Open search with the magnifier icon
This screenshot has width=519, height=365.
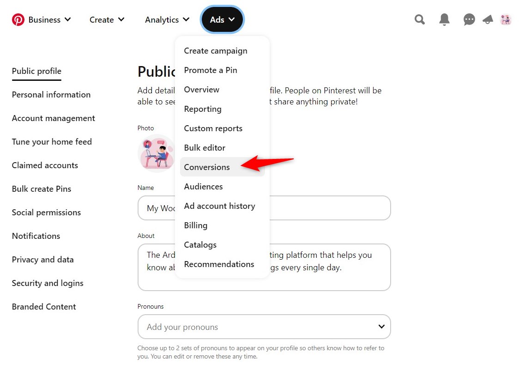click(x=419, y=19)
